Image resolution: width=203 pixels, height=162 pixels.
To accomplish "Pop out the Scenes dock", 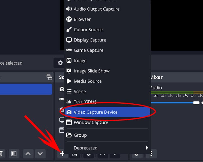I will tap(49, 77).
